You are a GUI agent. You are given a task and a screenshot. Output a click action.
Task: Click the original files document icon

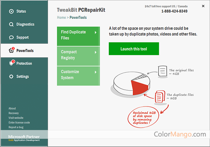click(163, 71)
